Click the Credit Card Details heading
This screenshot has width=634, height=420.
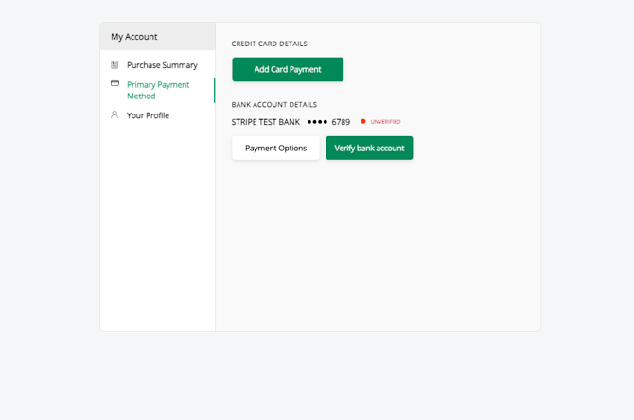(270, 44)
